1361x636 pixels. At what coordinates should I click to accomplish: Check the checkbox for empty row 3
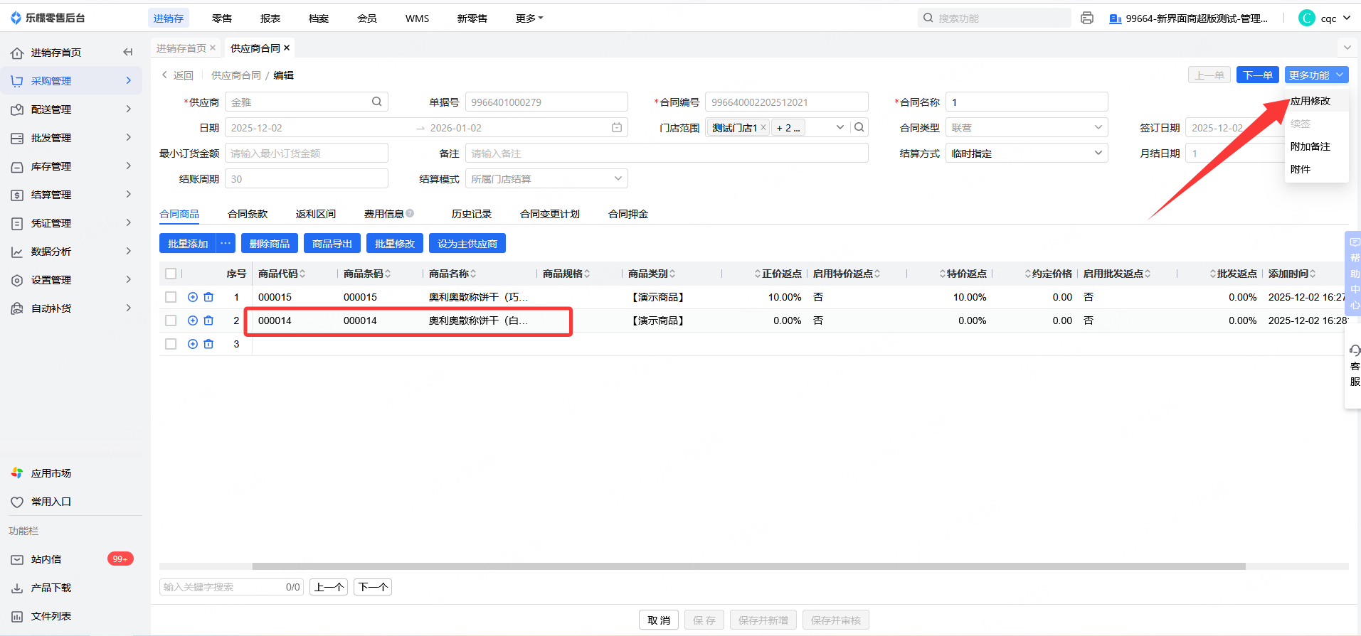(x=171, y=344)
